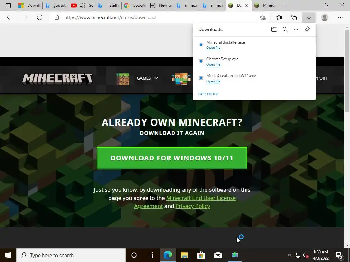Open the Favorites list icon
This screenshot has height=262, width=350.
click(279, 17)
